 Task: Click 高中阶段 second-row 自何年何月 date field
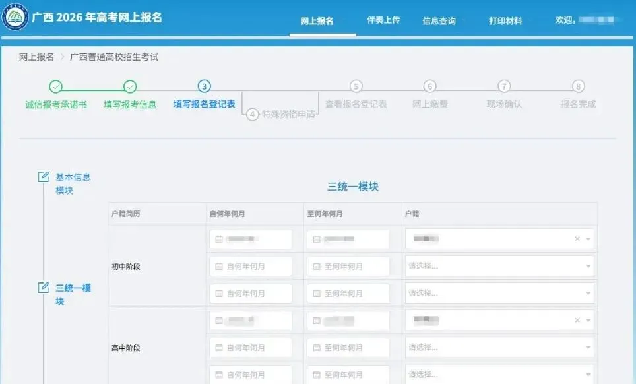click(251, 348)
